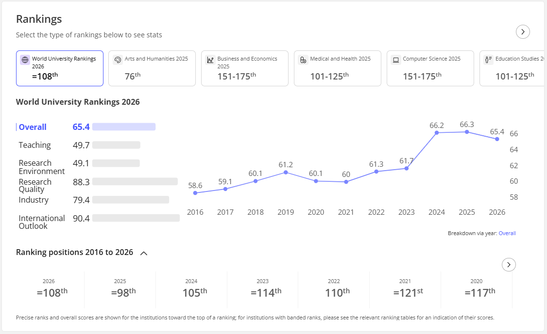
Task: Click the palette icon for Arts and Humanities
Action: pos(118,60)
